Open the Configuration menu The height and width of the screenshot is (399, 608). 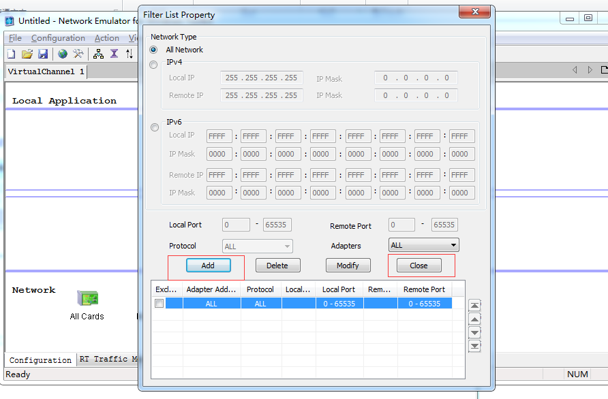pos(58,38)
